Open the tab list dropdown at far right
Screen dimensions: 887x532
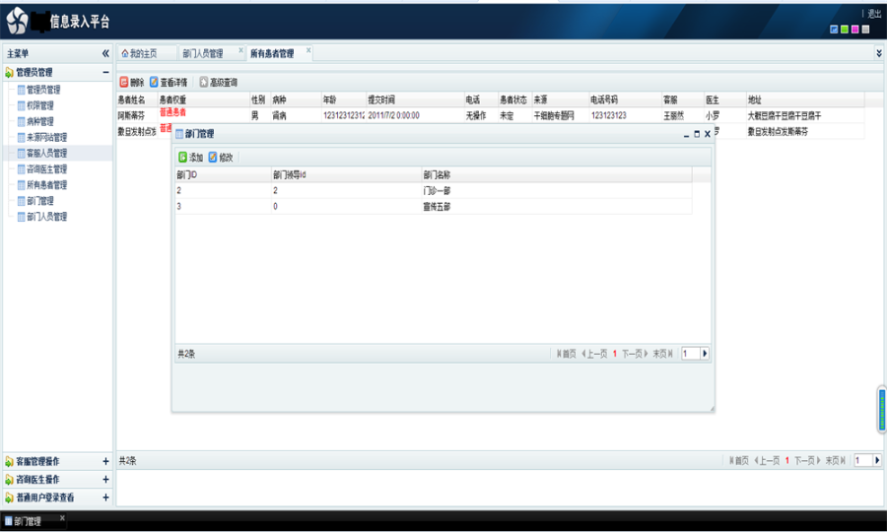(x=878, y=53)
